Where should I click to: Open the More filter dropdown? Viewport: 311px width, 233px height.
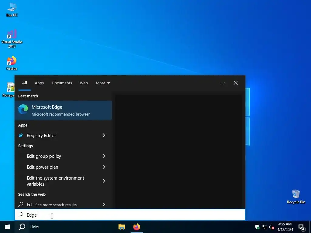click(x=103, y=83)
